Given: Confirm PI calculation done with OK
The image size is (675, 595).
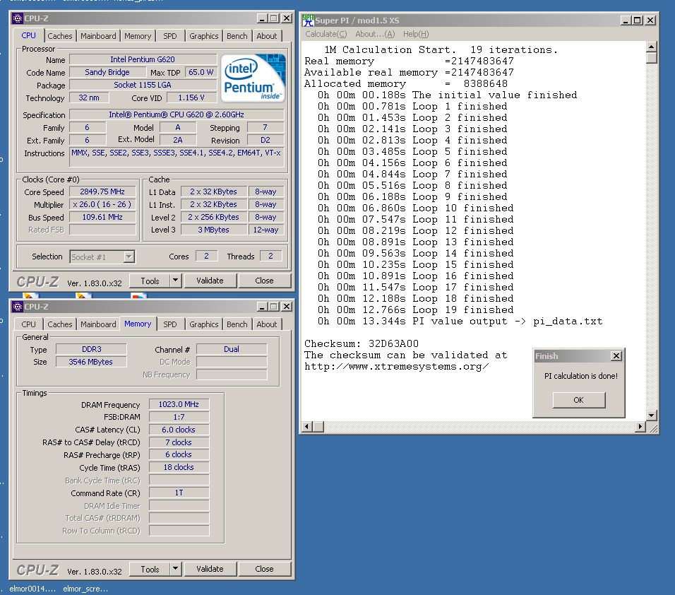Looking at the screenshot, I should 578,400.
